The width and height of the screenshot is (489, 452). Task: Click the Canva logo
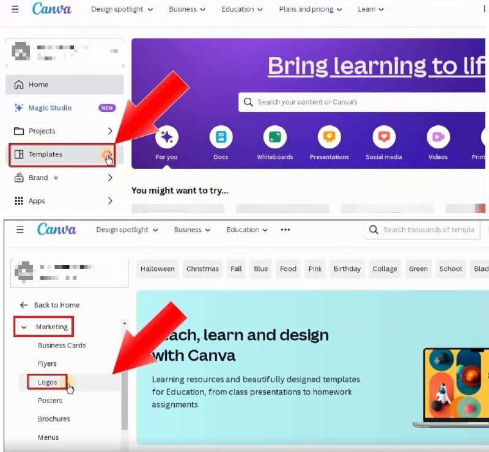(51, 9)
